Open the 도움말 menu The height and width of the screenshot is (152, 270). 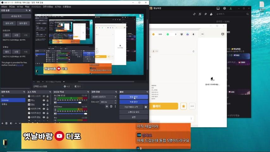(x=67, y=7)
